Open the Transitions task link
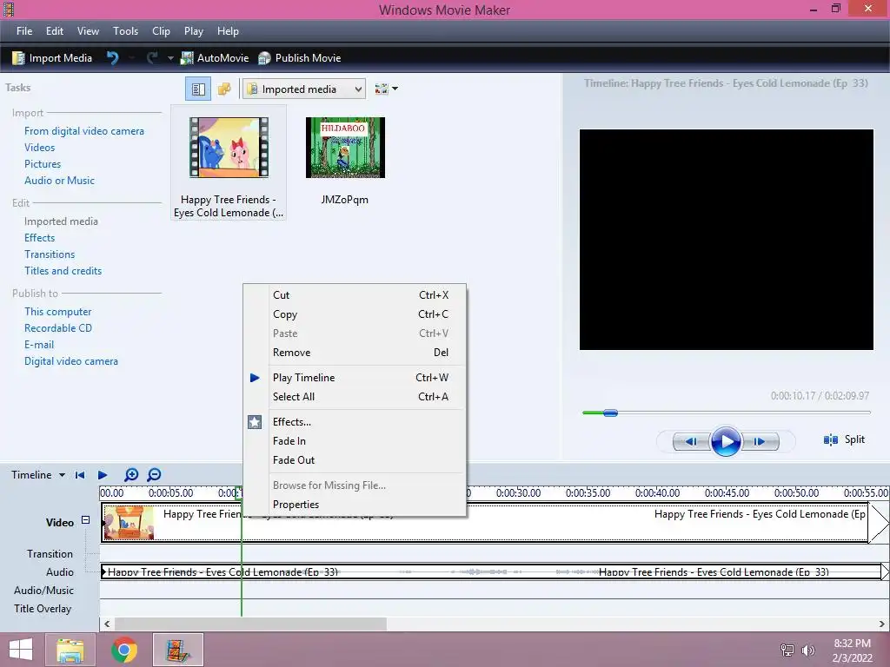 (50, 254)
